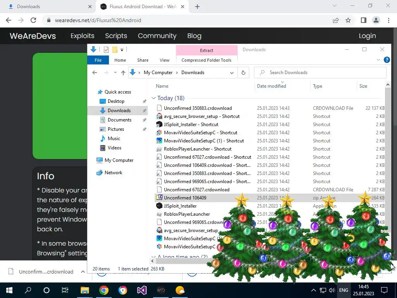Select JJSploit_Installer - Shortcut file
The height and width of the screenshot is (298, 397).
coord(191,125)
